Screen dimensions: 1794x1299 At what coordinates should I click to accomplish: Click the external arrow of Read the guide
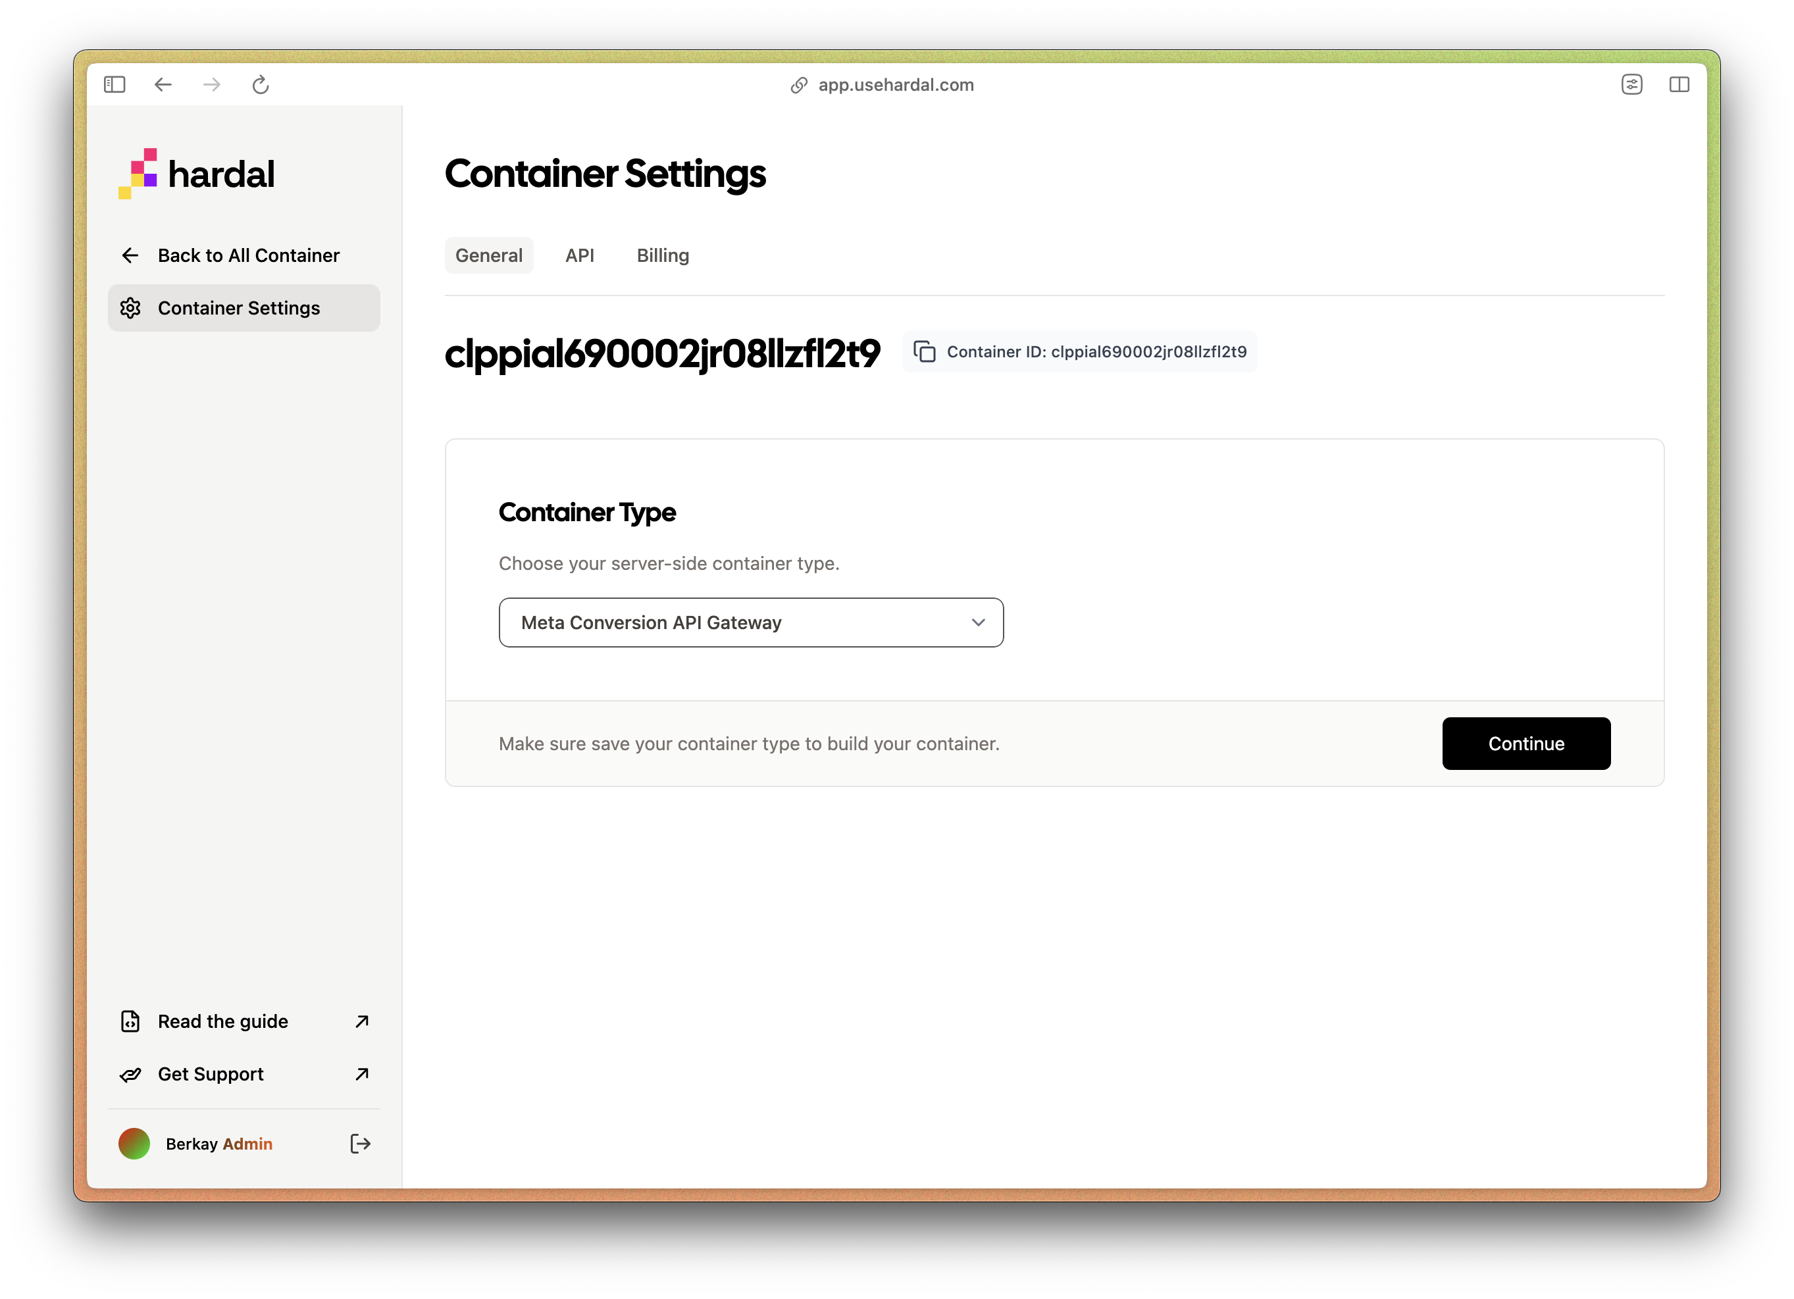coord(362,1021)
